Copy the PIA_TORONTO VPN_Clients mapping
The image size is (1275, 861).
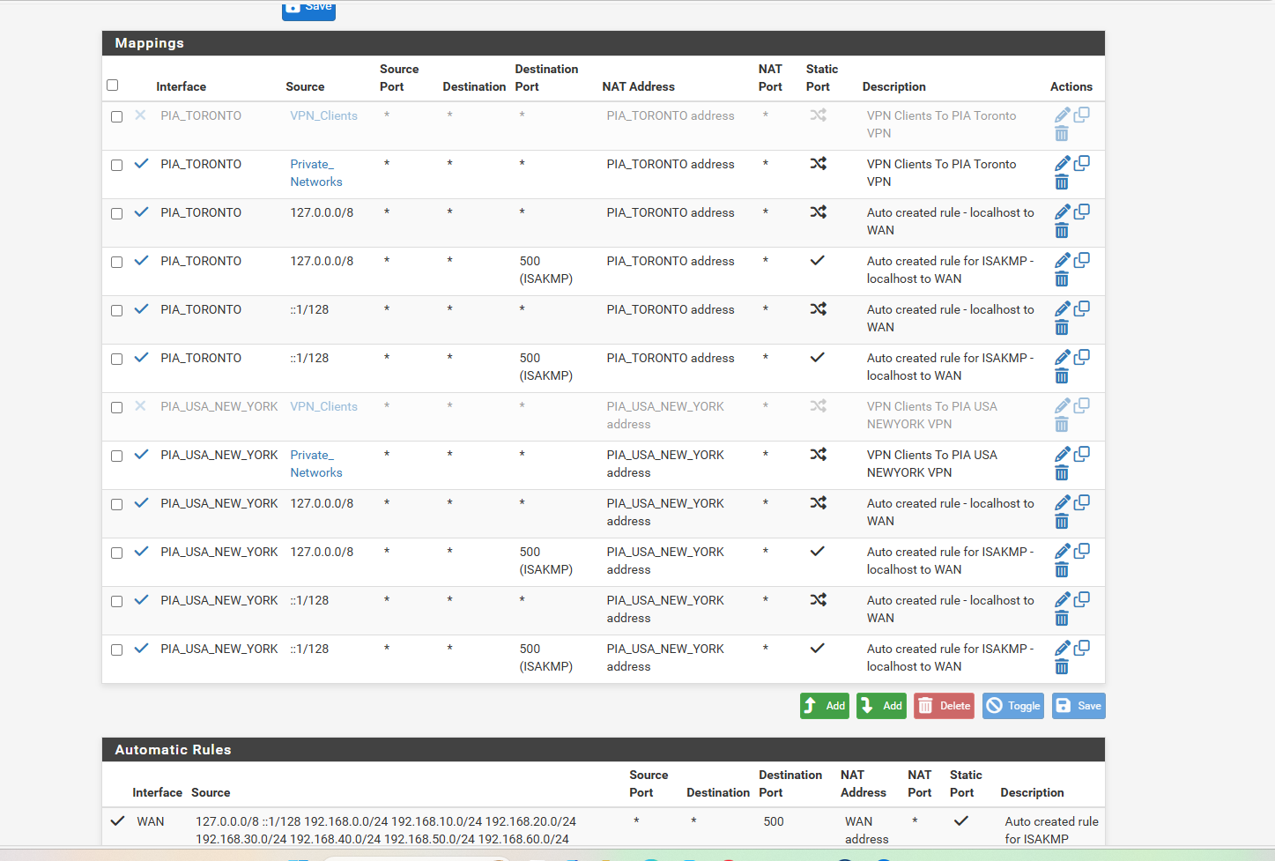[1082, 115]
